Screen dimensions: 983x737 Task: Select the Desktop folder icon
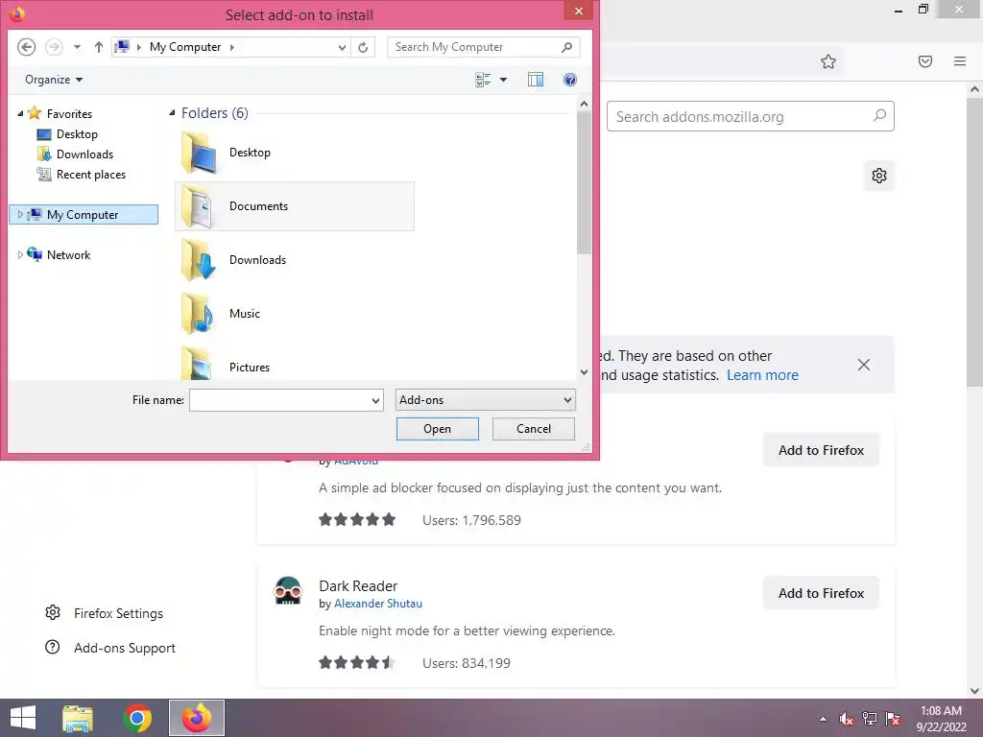[x=199, y=153]
